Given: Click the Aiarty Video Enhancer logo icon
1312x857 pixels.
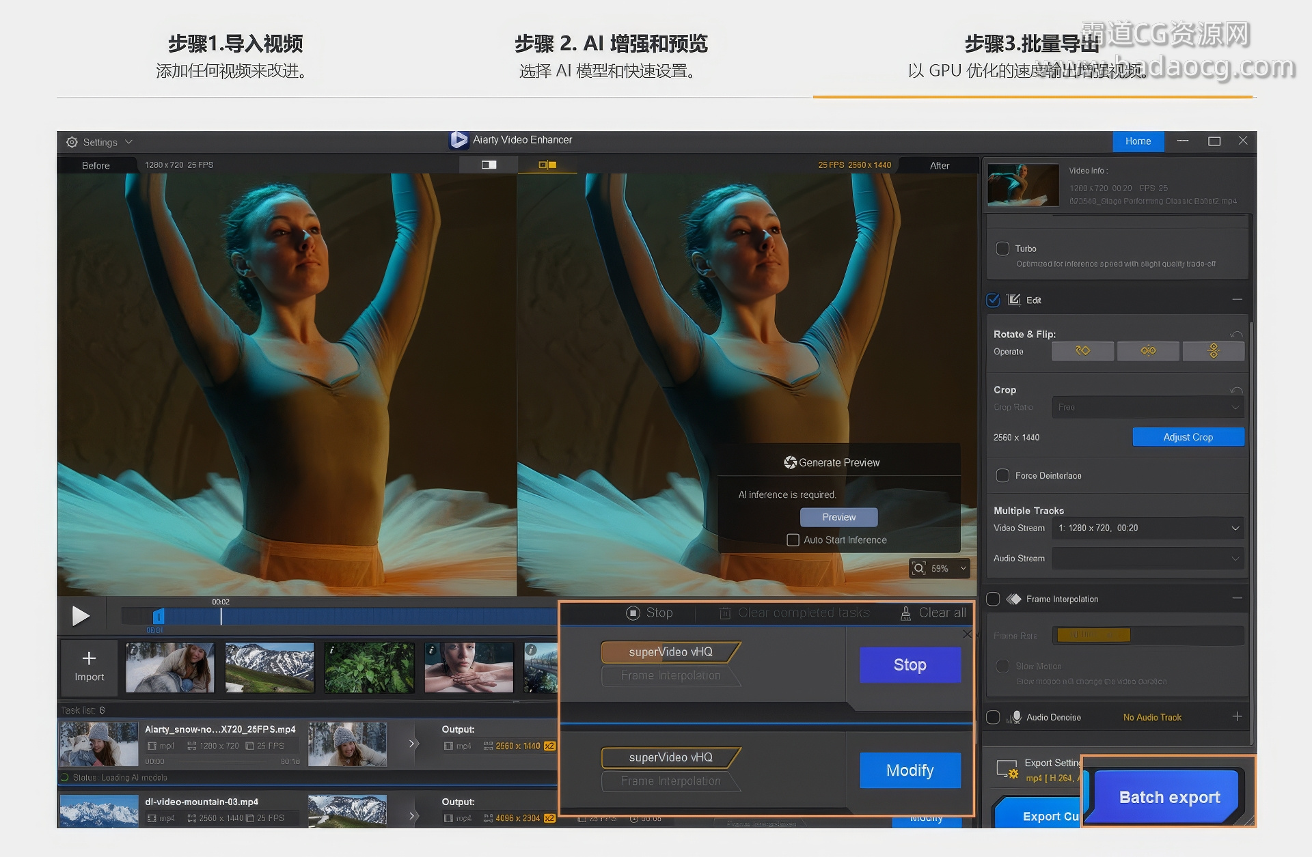Looking at the screenshot, I should click(x=459, y=140).
